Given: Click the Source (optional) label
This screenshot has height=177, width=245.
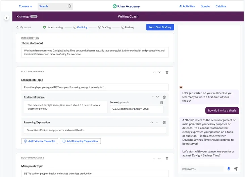Looking at the screenshot, I should 119,102.
